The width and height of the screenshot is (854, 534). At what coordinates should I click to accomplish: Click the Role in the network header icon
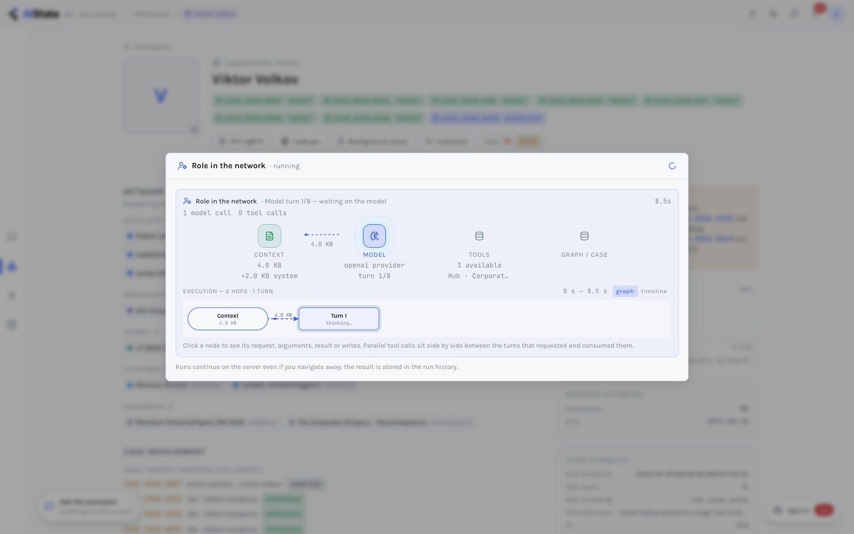point(183,166)
